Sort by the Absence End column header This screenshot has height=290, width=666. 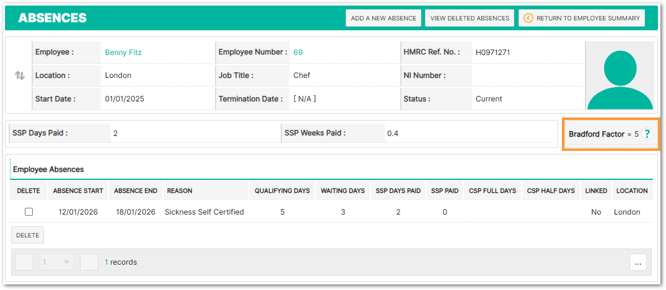coord(136,191)
